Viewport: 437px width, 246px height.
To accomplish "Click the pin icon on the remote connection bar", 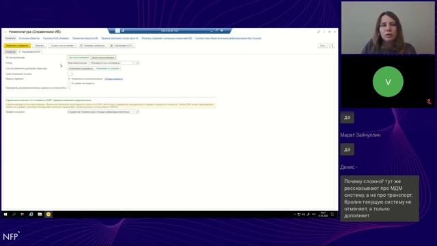I will (x=117, y=31).
